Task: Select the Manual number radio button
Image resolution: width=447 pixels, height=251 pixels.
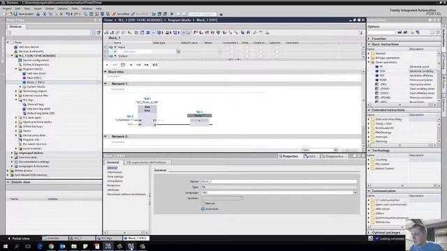Action: (203, 204)
